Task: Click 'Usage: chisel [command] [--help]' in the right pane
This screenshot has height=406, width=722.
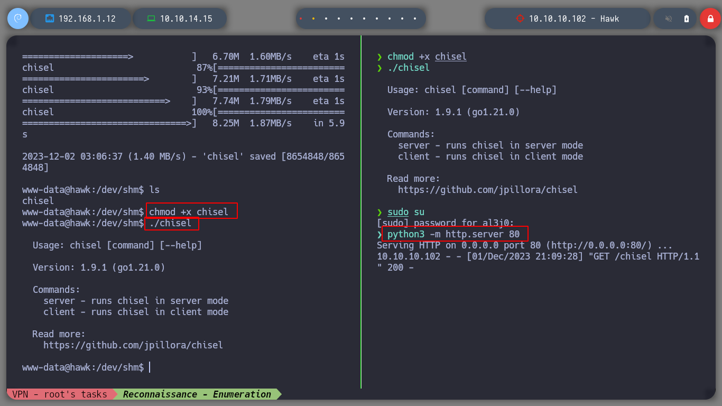Action: (x=472, y=90)
